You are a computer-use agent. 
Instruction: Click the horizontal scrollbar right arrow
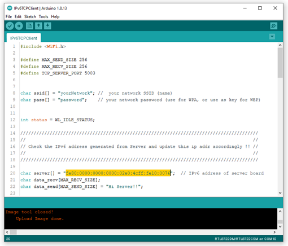[274, 232]
